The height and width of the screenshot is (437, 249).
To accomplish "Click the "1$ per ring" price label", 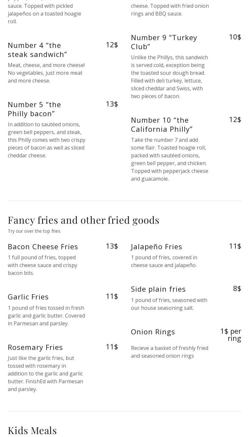I will 231,335.
